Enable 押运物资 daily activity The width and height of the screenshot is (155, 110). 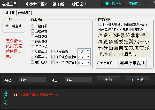tap(33, 47)
